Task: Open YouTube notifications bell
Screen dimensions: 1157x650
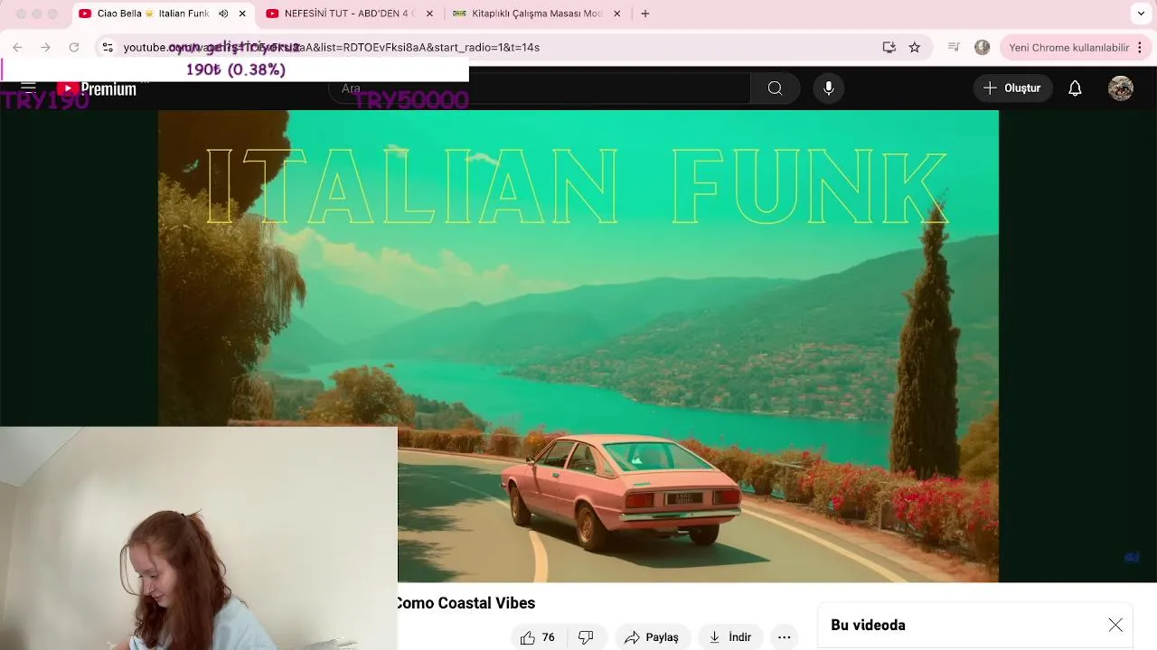Action: point(1075,88)
